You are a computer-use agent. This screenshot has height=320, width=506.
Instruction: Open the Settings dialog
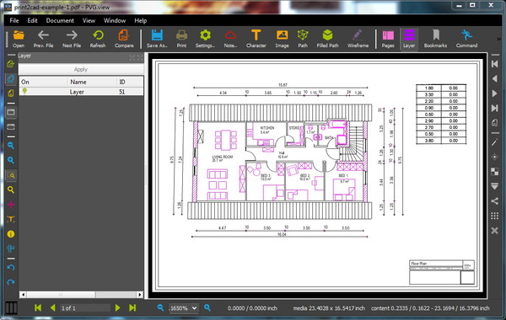pyautogui.click(x=205, y=39)
